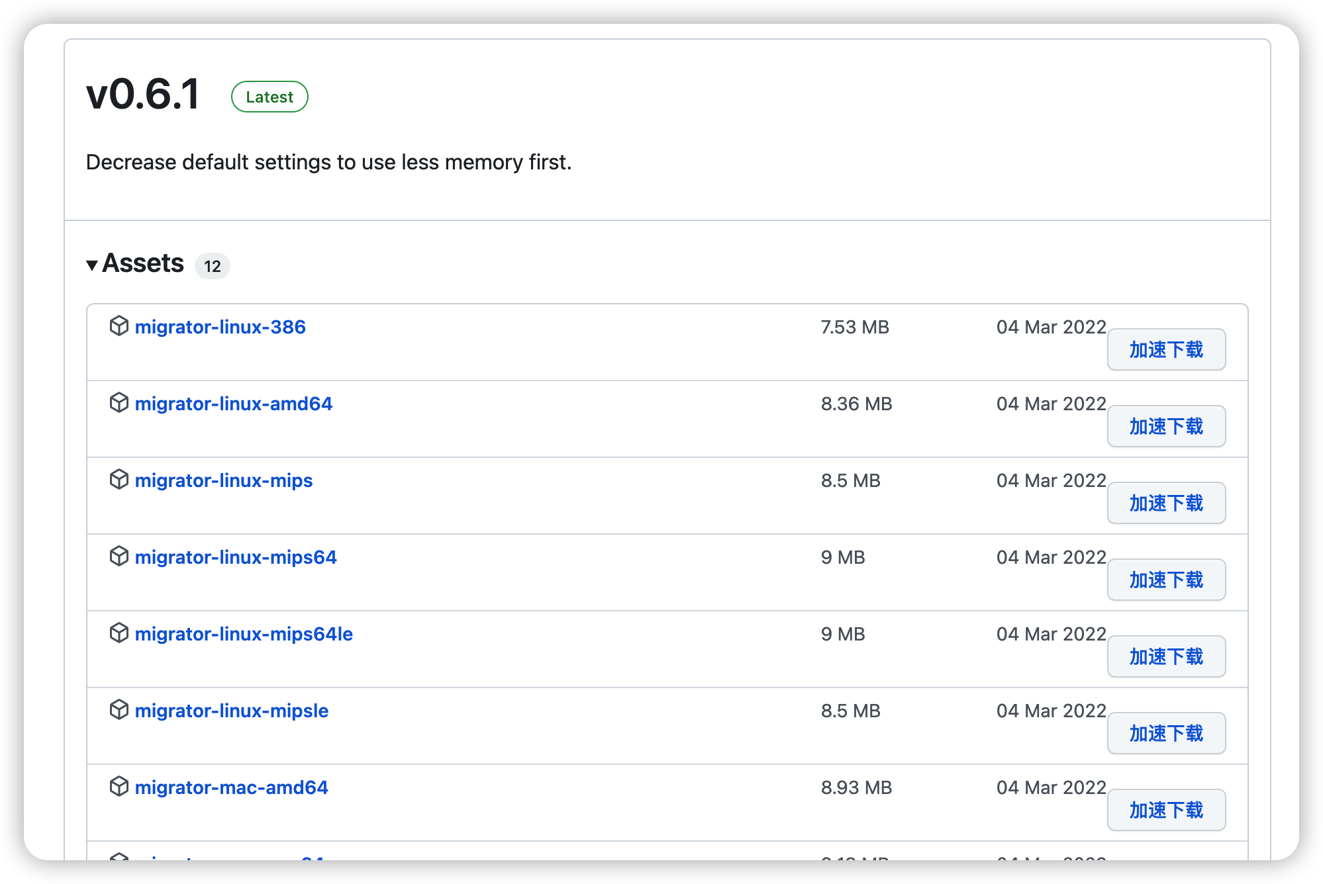Click package icon beside migrator-linux-386
1323x884 pixels.
coord(119,326)
